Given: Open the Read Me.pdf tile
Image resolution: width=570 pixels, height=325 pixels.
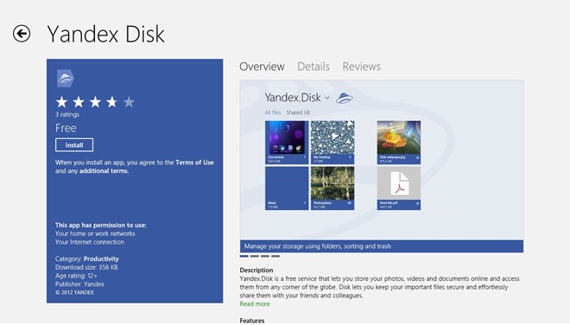Looking at the screenshot, I should (399, 188).
